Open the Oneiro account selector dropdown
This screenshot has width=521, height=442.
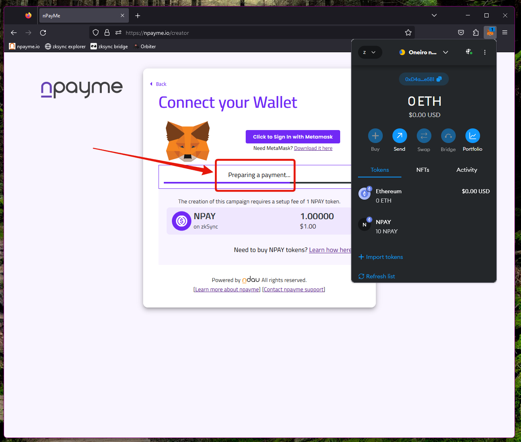pos(424,52)
